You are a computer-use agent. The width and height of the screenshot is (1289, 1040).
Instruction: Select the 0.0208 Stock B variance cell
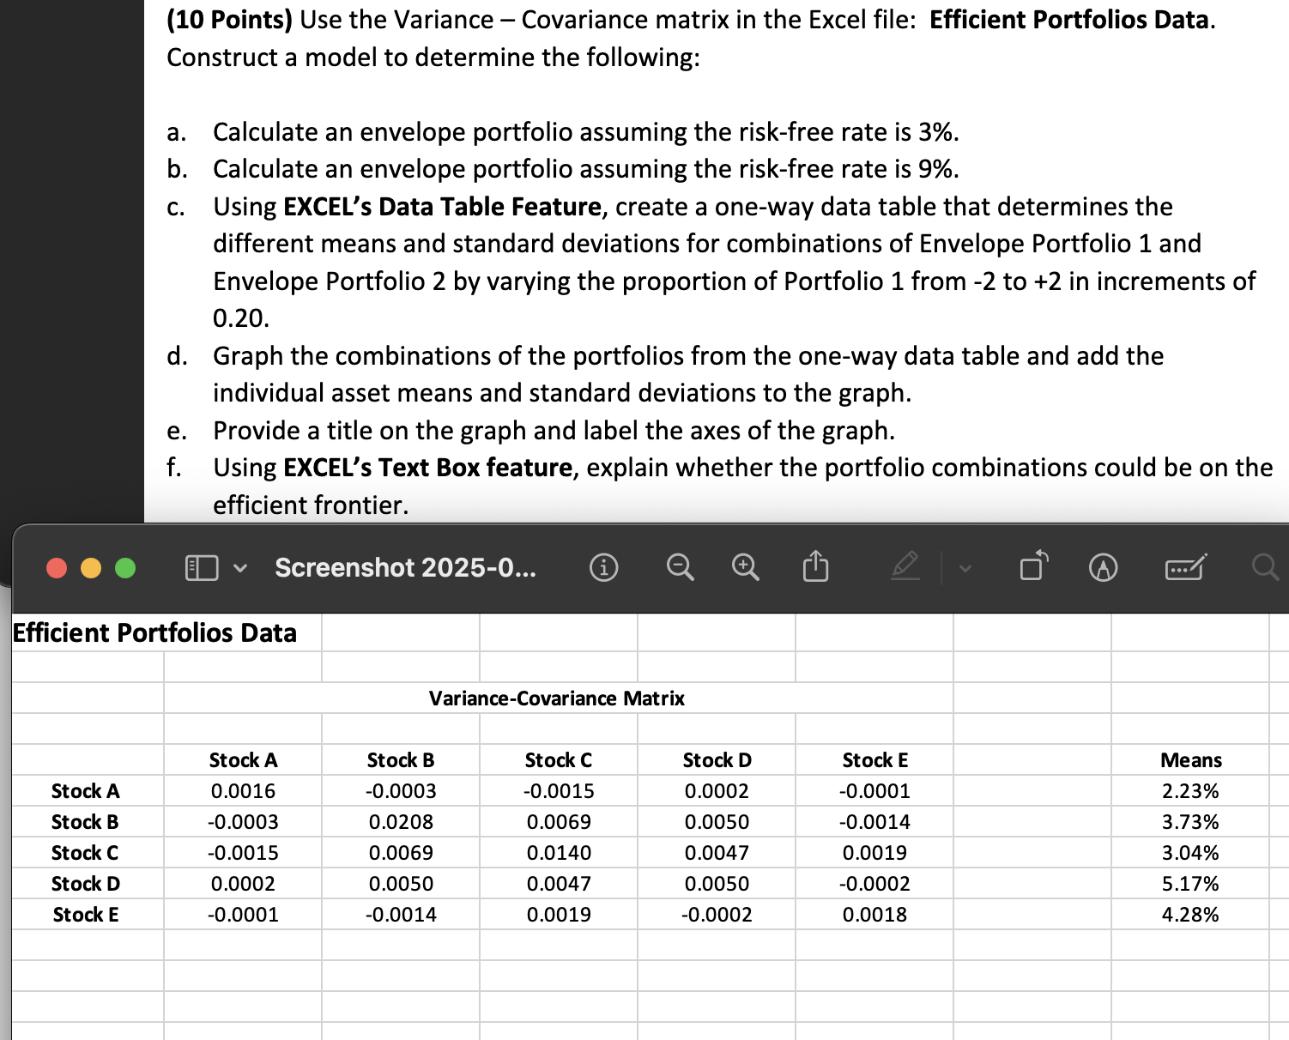(x=402, y=821)
